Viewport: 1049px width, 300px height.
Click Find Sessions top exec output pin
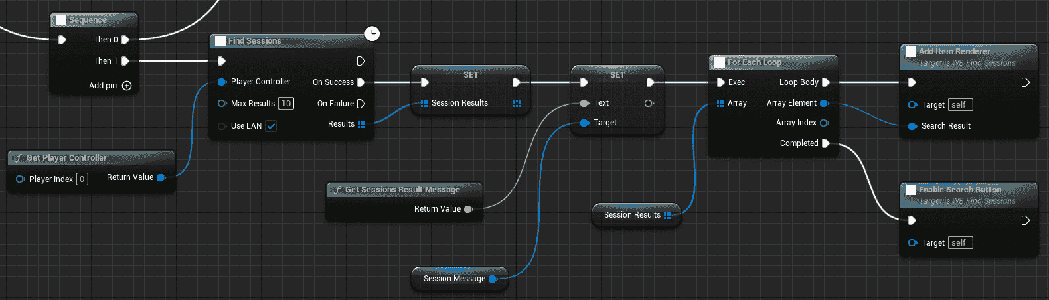point(361,61)
